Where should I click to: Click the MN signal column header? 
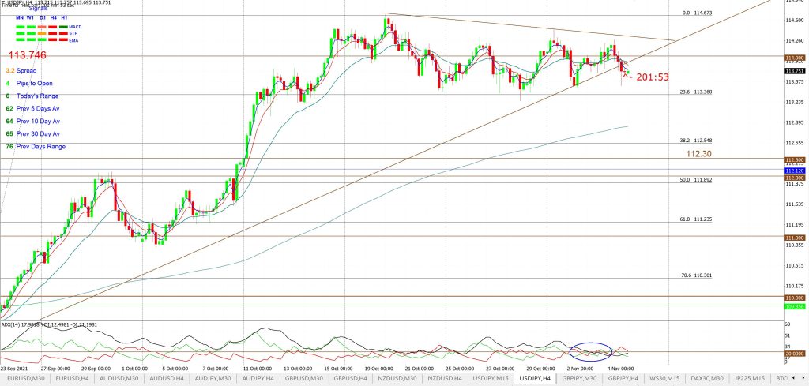click(20, 17)
